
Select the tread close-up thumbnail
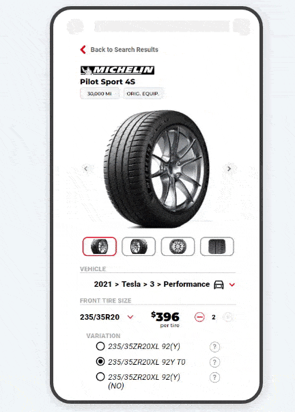pyautogui.click(x=217, y=246)
